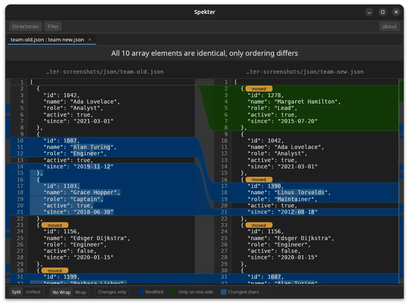Click "id": 1390 in right pane
The height and width of the screenshot is (305, 409).
265,186
